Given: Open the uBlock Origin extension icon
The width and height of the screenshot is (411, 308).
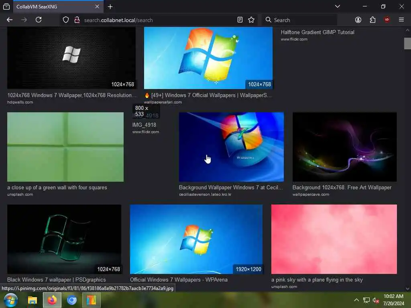Looking at the screenshot, I should tap(387, 20).
